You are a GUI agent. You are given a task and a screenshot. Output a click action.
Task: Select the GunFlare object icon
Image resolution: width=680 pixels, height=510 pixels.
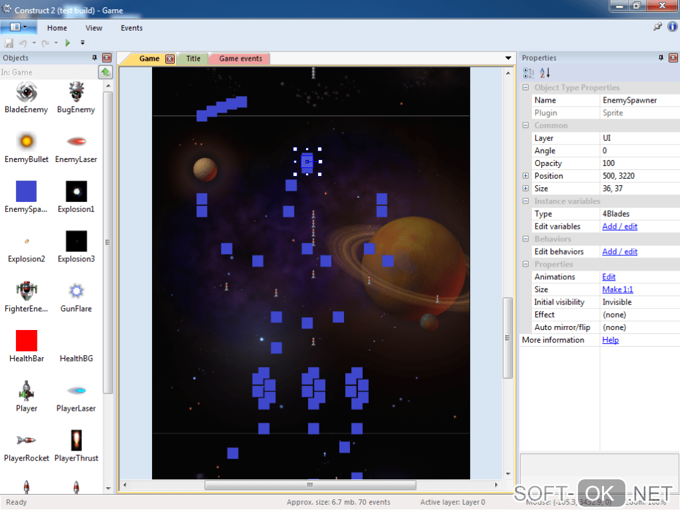[76, 291]
